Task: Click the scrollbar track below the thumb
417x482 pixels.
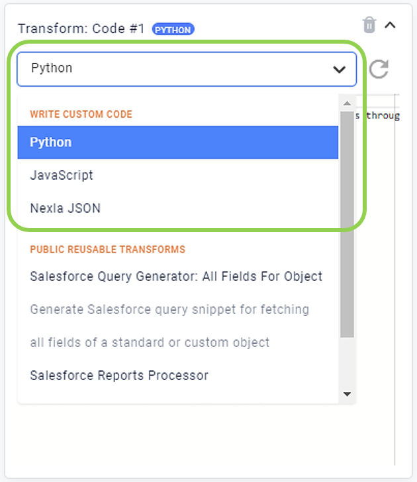Action: click(347, 363)
